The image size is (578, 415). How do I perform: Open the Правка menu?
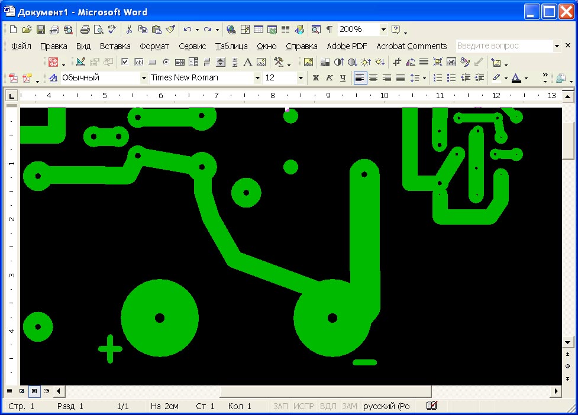tap(54, 46)
